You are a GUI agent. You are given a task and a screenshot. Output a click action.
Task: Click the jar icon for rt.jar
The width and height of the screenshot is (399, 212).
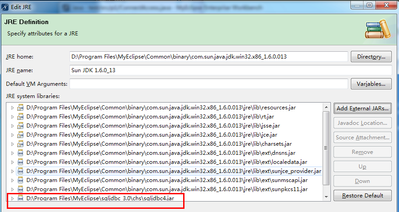pyautogui.click(x=20, y=117)
